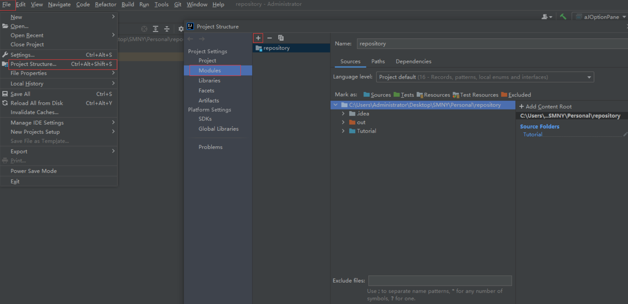Viewport: 628px width, 304px height.
Task: Click Close Project menu item
Action: [59, 44]
